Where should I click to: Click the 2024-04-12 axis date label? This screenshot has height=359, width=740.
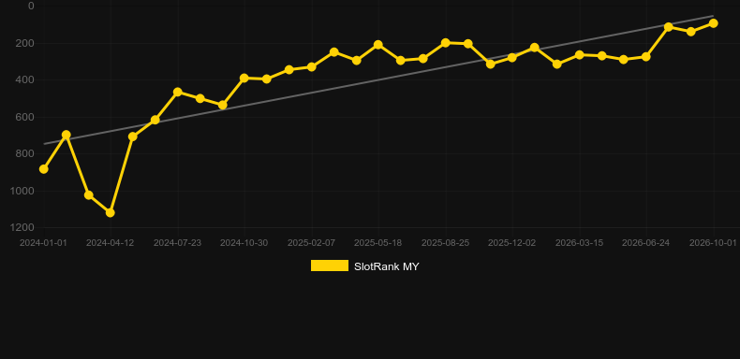(x=110, y=243)
